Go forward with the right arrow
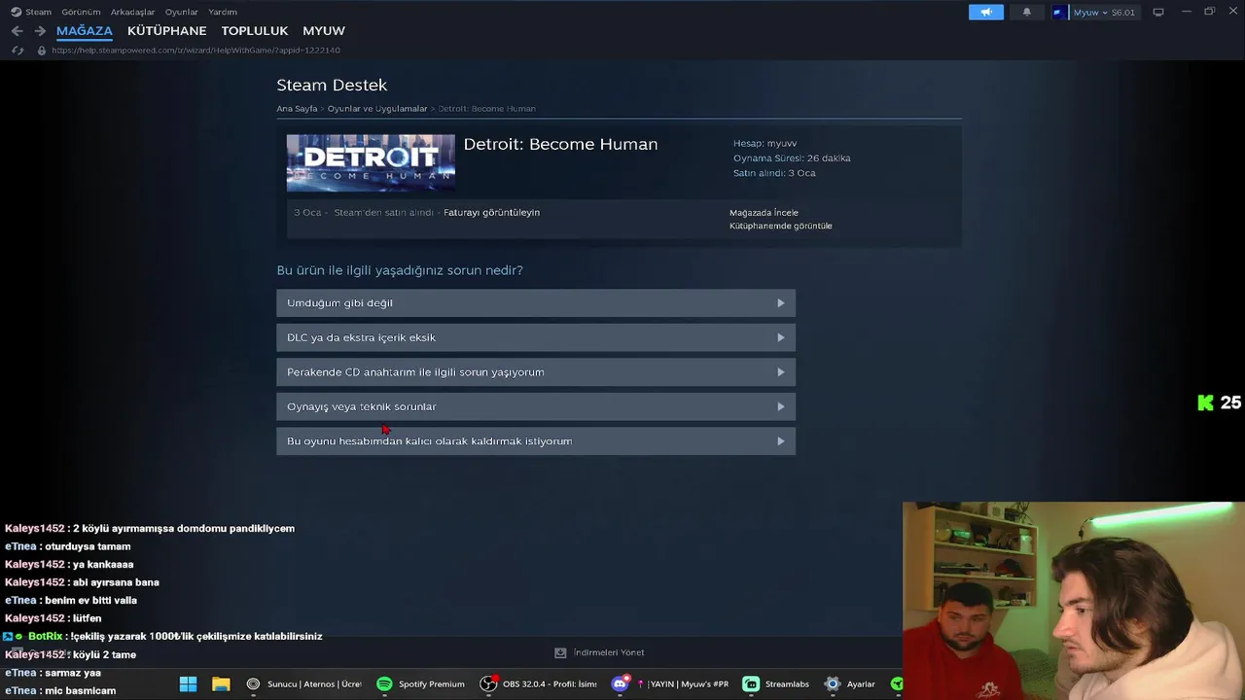Screen dimensions: 1245x700 40,31
